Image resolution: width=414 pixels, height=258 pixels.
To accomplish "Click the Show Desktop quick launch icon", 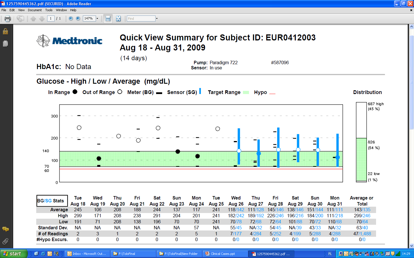I will click(36, 254).
